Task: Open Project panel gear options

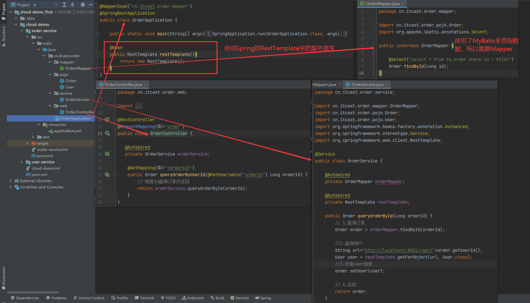Action: tap(83, 5)
